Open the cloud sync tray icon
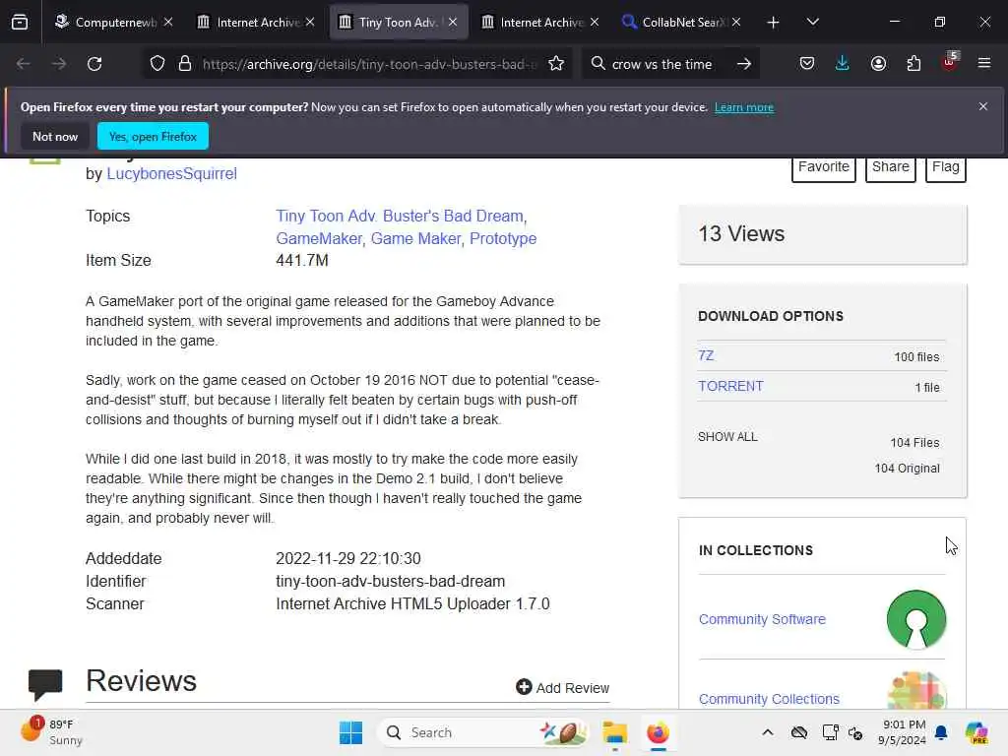The image size is (1008, 756). click(x=799, y=732)
